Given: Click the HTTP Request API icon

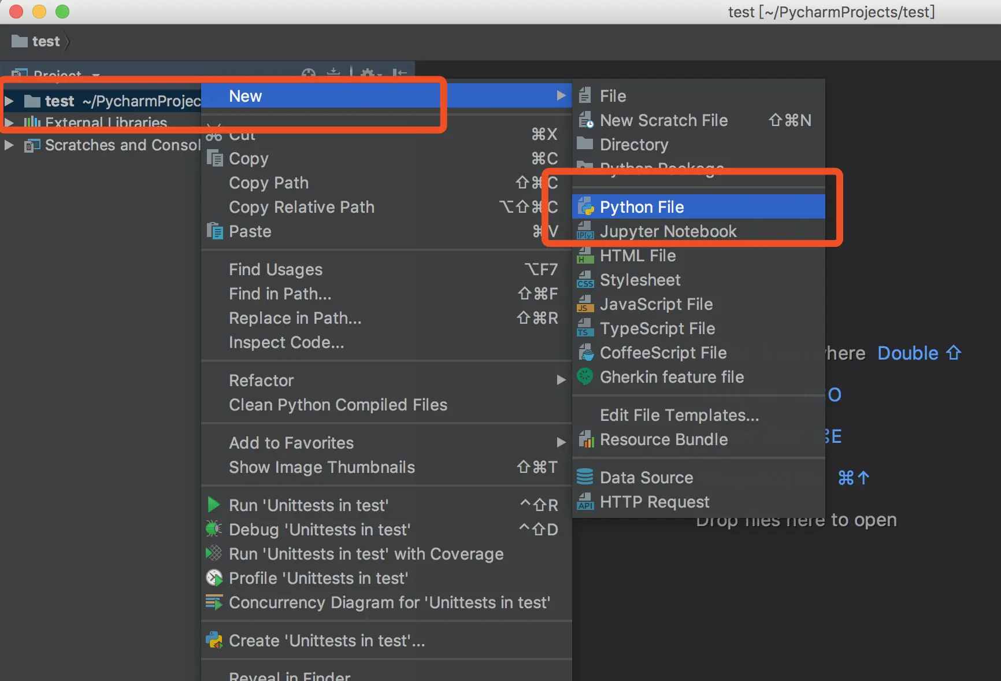Looking at the screenshot, I should click(585, 501).
